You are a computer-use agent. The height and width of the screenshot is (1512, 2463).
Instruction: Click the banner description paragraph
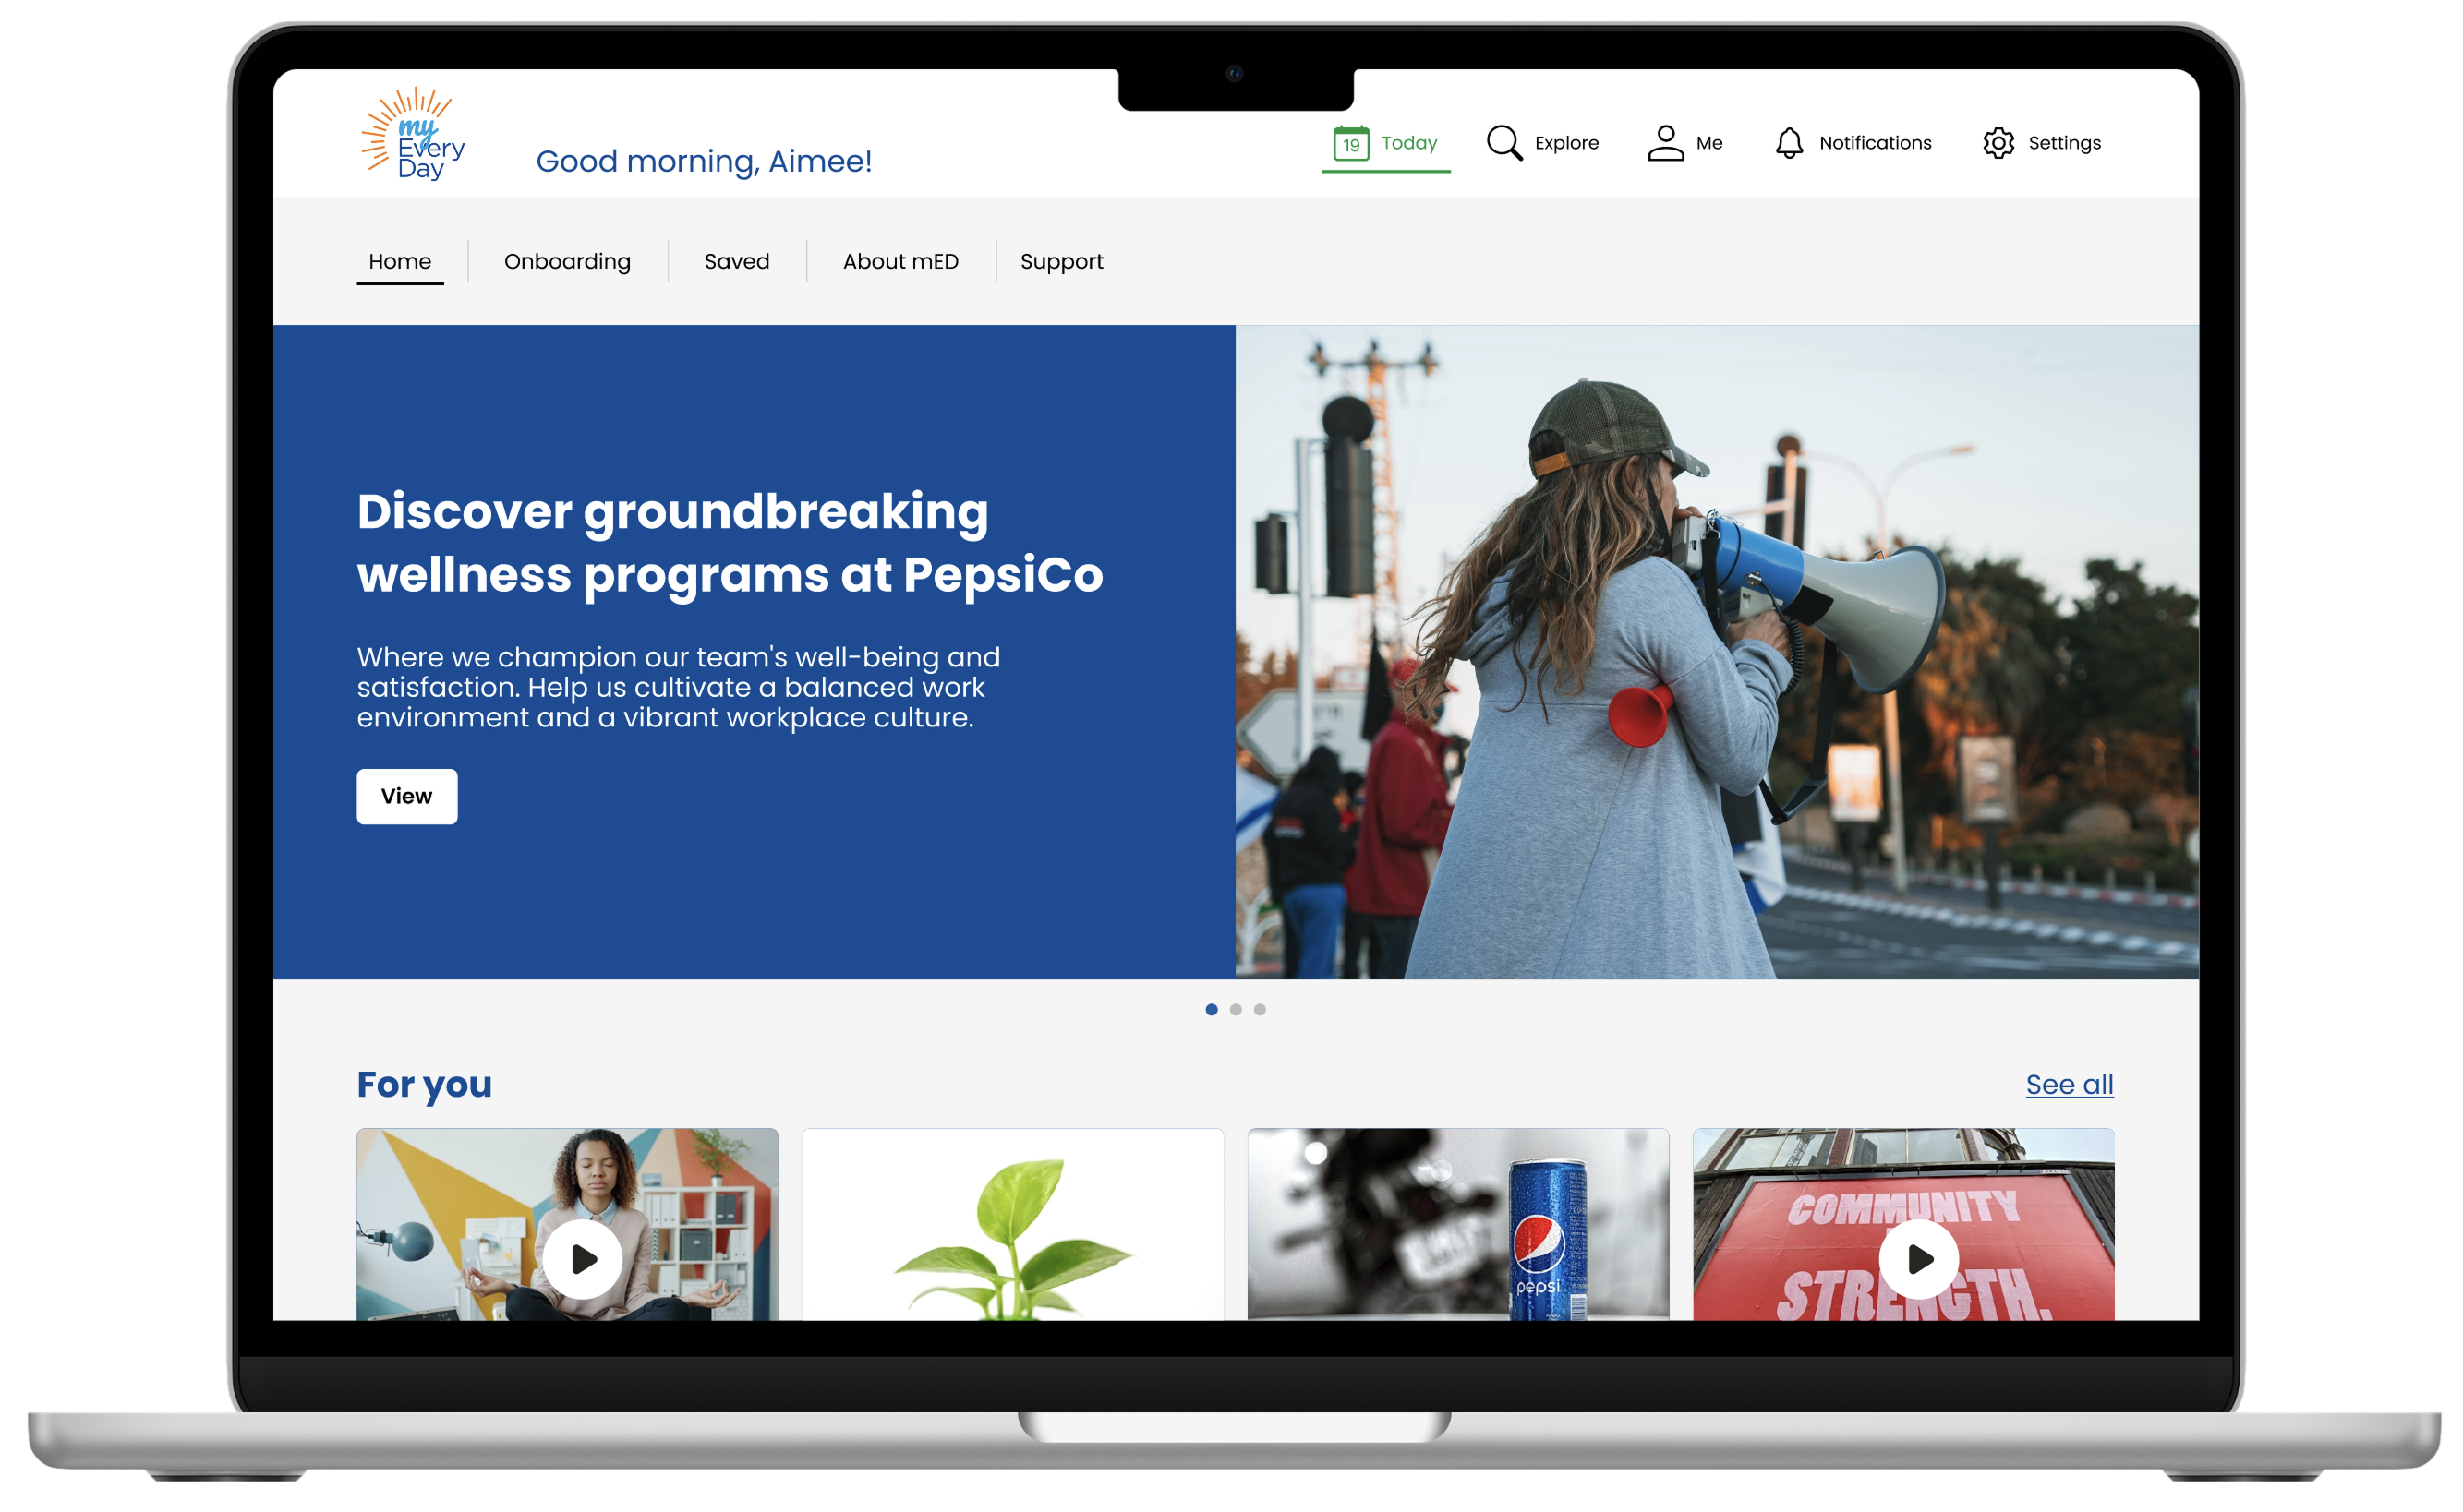coord(678,687)
